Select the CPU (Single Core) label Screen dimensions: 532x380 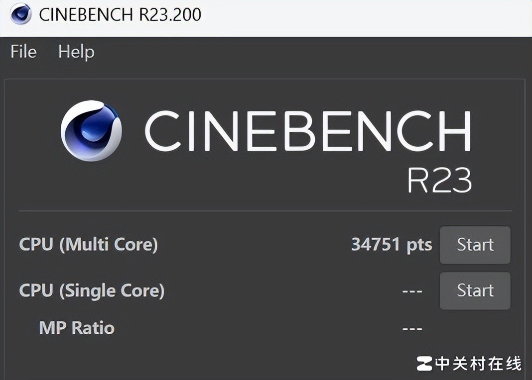point(92,290)
